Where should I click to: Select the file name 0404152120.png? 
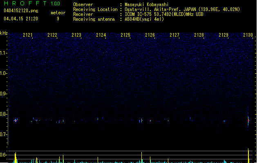pos(21,11)
